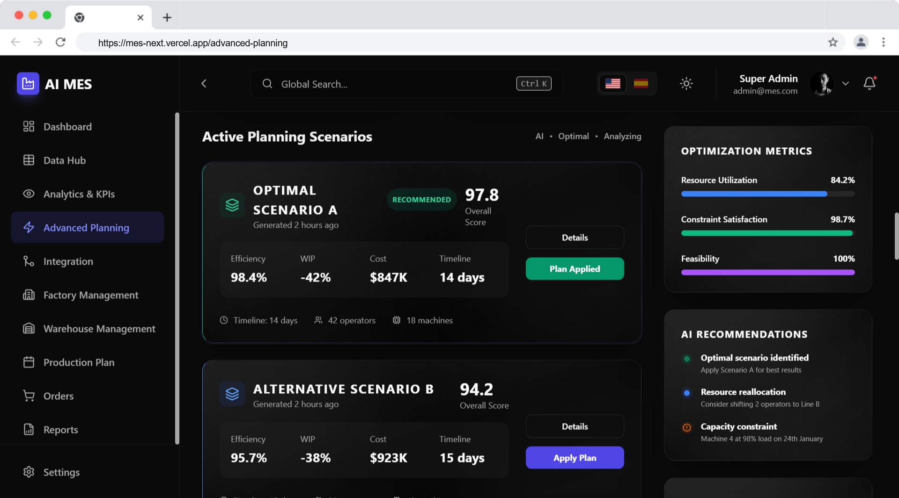Open the browser three-dot menu

click(x=884, y=43)
